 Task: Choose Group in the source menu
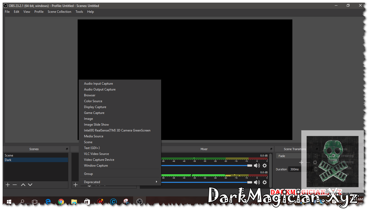click(x=120, y=174)
